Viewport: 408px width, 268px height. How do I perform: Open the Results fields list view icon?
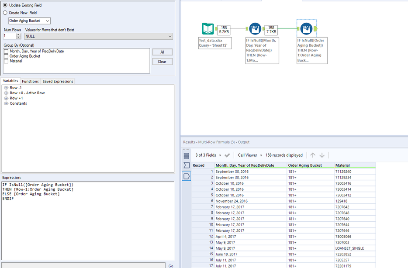186,156
